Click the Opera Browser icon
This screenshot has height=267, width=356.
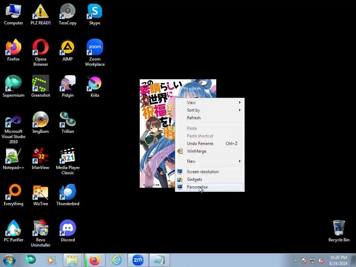pos(40,53)
